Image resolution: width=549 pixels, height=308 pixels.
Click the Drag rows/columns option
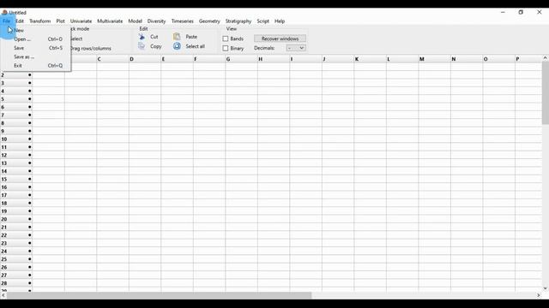pyautogui.click(x=91, y=48)
